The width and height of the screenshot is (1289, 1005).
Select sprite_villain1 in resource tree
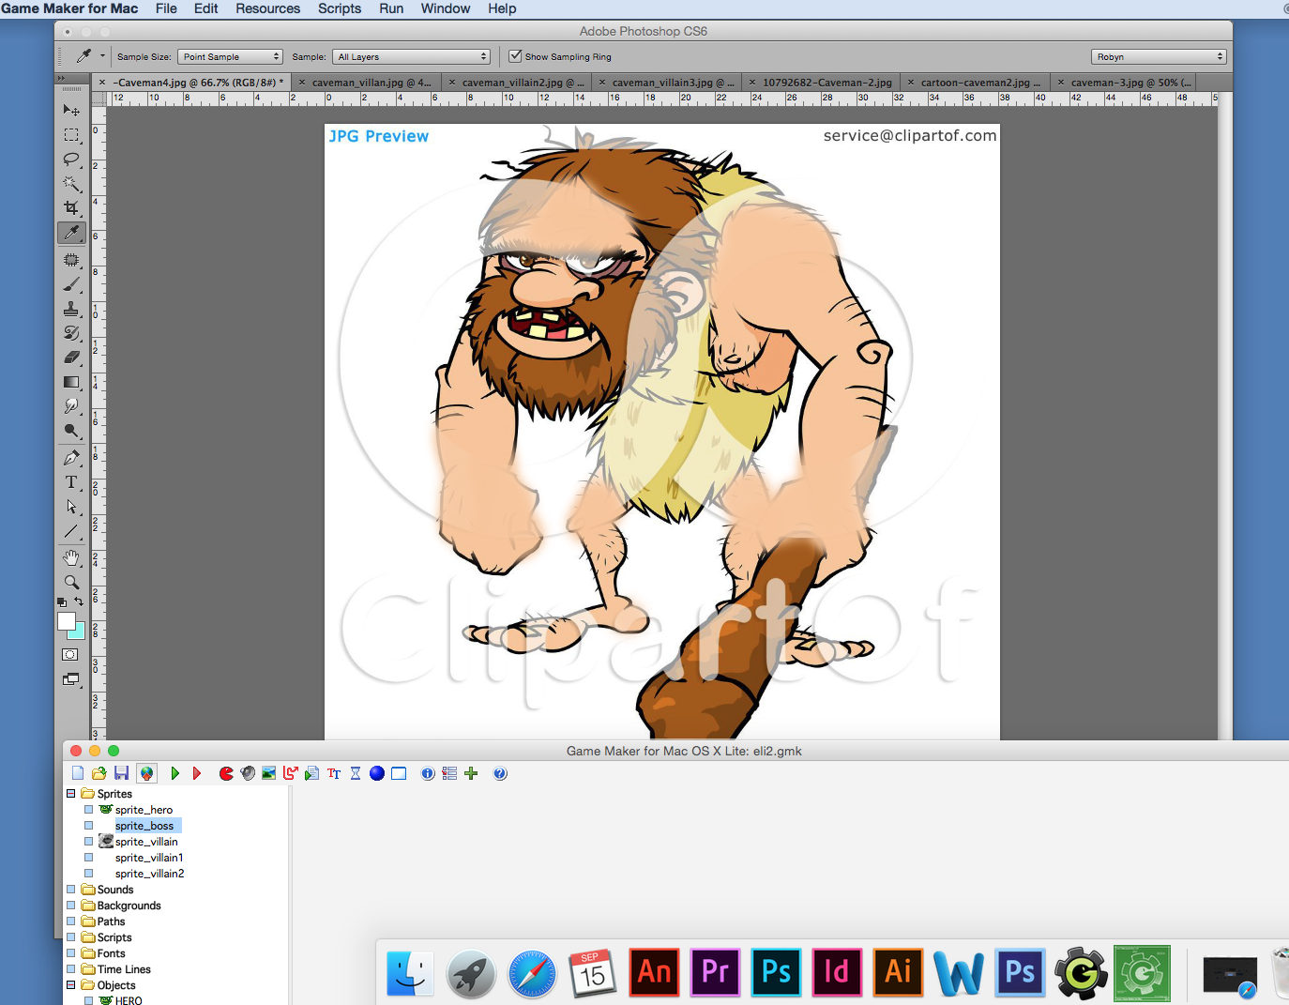point(148,858)
